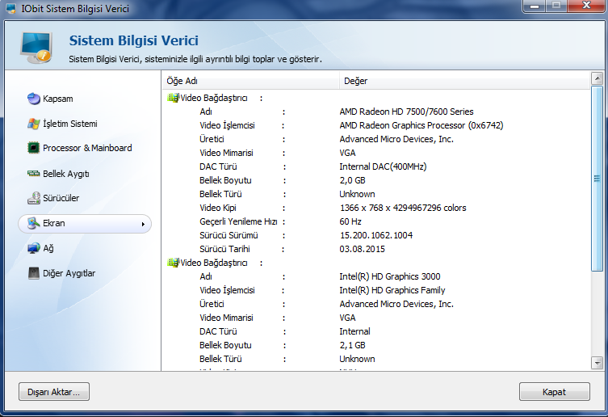Click the second Video Bağdaştırıcı adapter icon
Viewport: 608px width, 417px height.
(173, 263)
